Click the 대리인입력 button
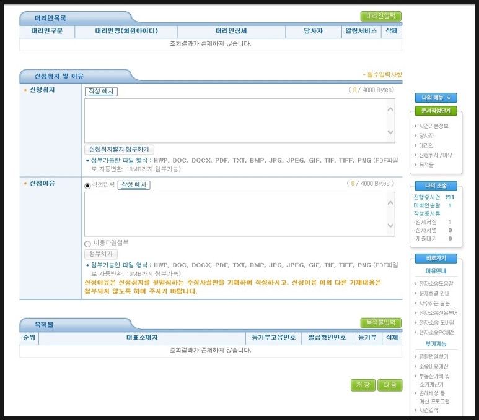 (380, 17)
